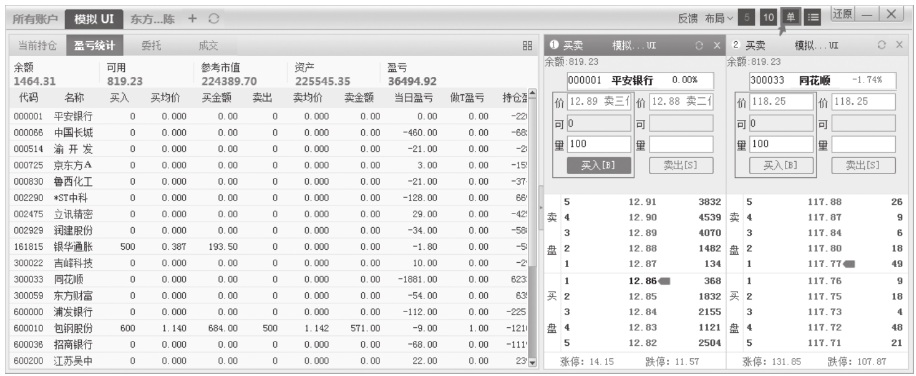Click 涨停 14.15 limit-up price
Screen dimensions: 916x376
pyautogui.click(x=587, y=362)
